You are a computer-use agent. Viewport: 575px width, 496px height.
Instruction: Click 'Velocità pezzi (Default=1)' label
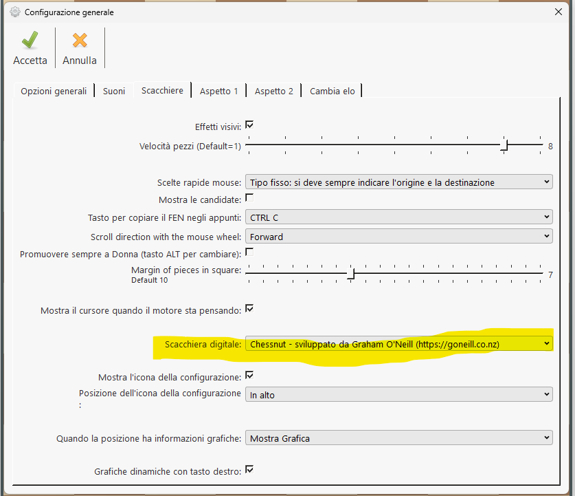click(190, 146)
